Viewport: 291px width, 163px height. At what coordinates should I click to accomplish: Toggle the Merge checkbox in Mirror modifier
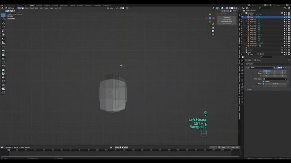(x=264, y=84)
